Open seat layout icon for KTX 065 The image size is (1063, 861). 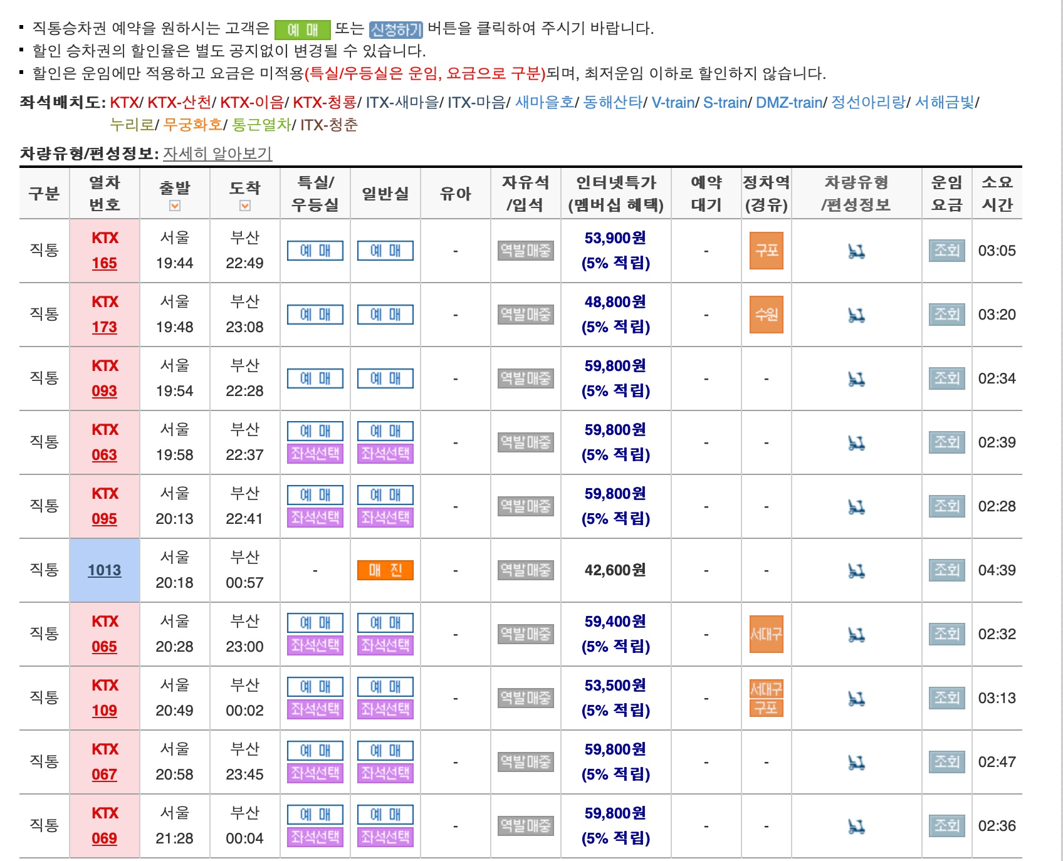click(x=856, y=635)
